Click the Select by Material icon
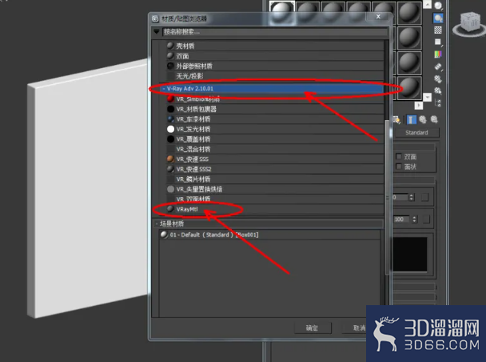 pyautogui.click(x=438, y=90)
